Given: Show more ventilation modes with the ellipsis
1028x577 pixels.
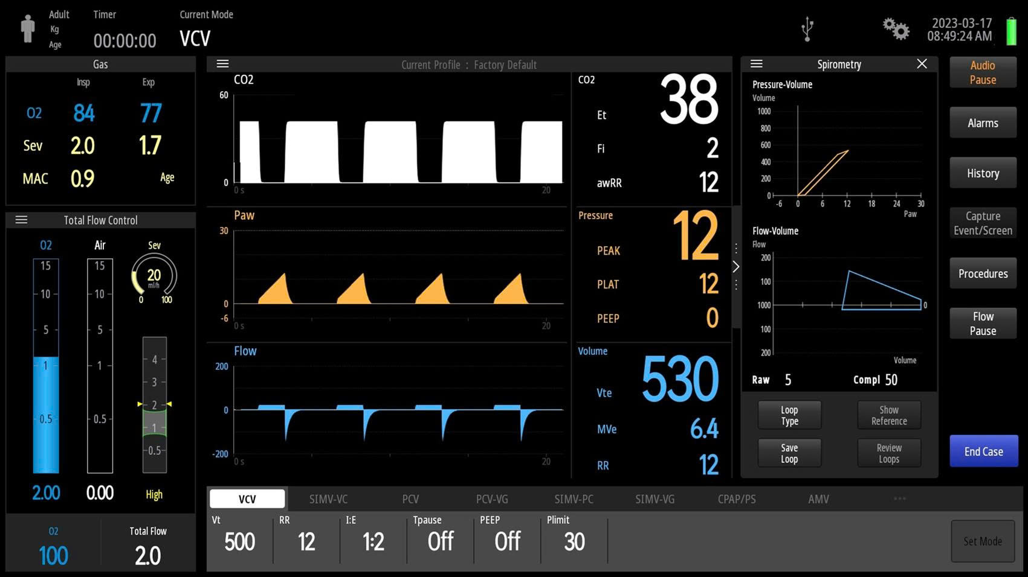Looking at the screenshot, I should pyautogui.click(x=900, y=499).
